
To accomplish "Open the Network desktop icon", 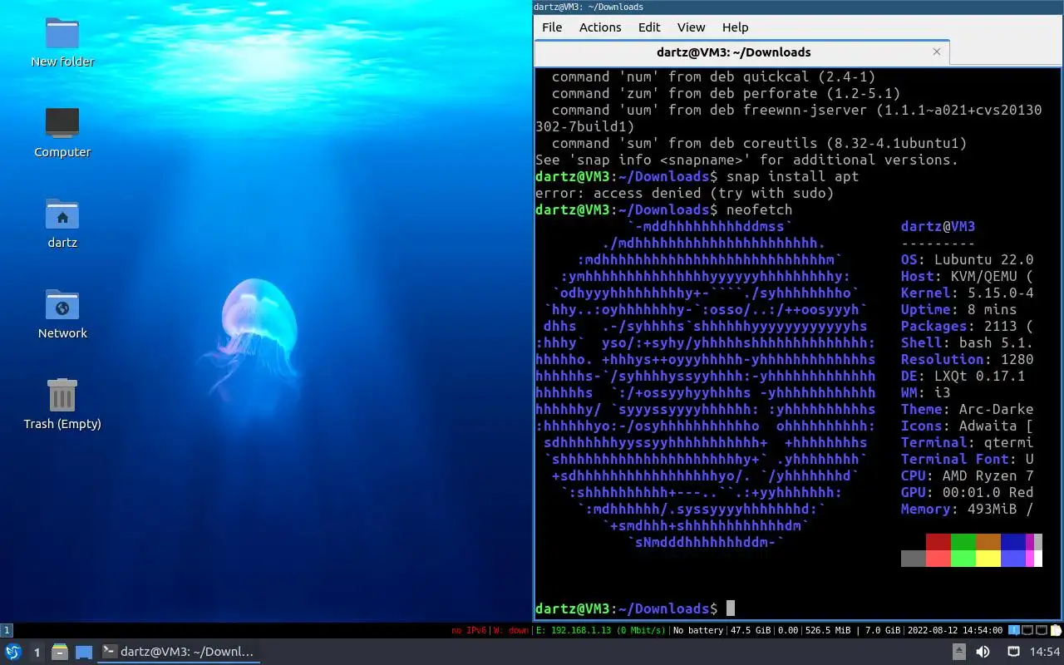I will pyautogui.click(x=62, y=314).
